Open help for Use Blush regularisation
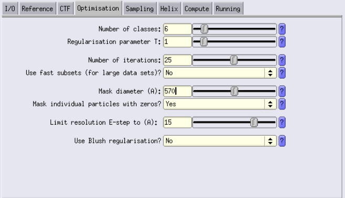This screenshot has width=345, height=198. (x=282, y=141)
